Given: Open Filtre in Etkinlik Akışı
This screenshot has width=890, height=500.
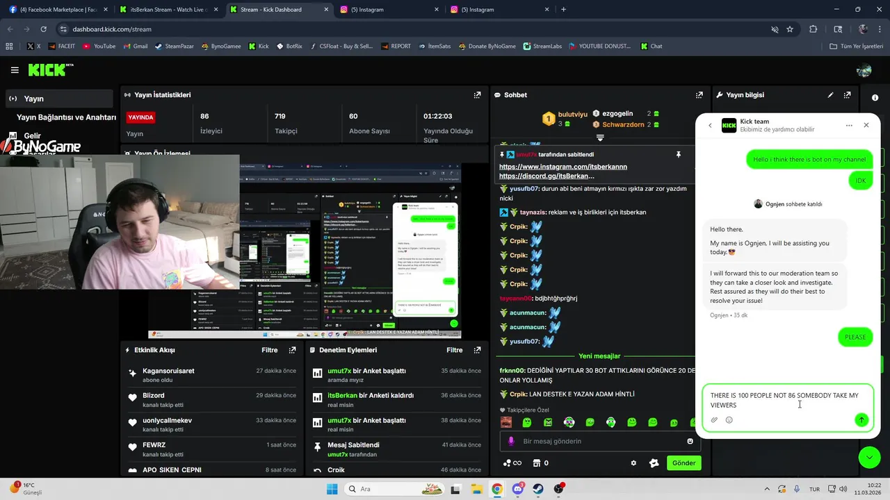Looking at the screenshot, I should pos(270,350).
